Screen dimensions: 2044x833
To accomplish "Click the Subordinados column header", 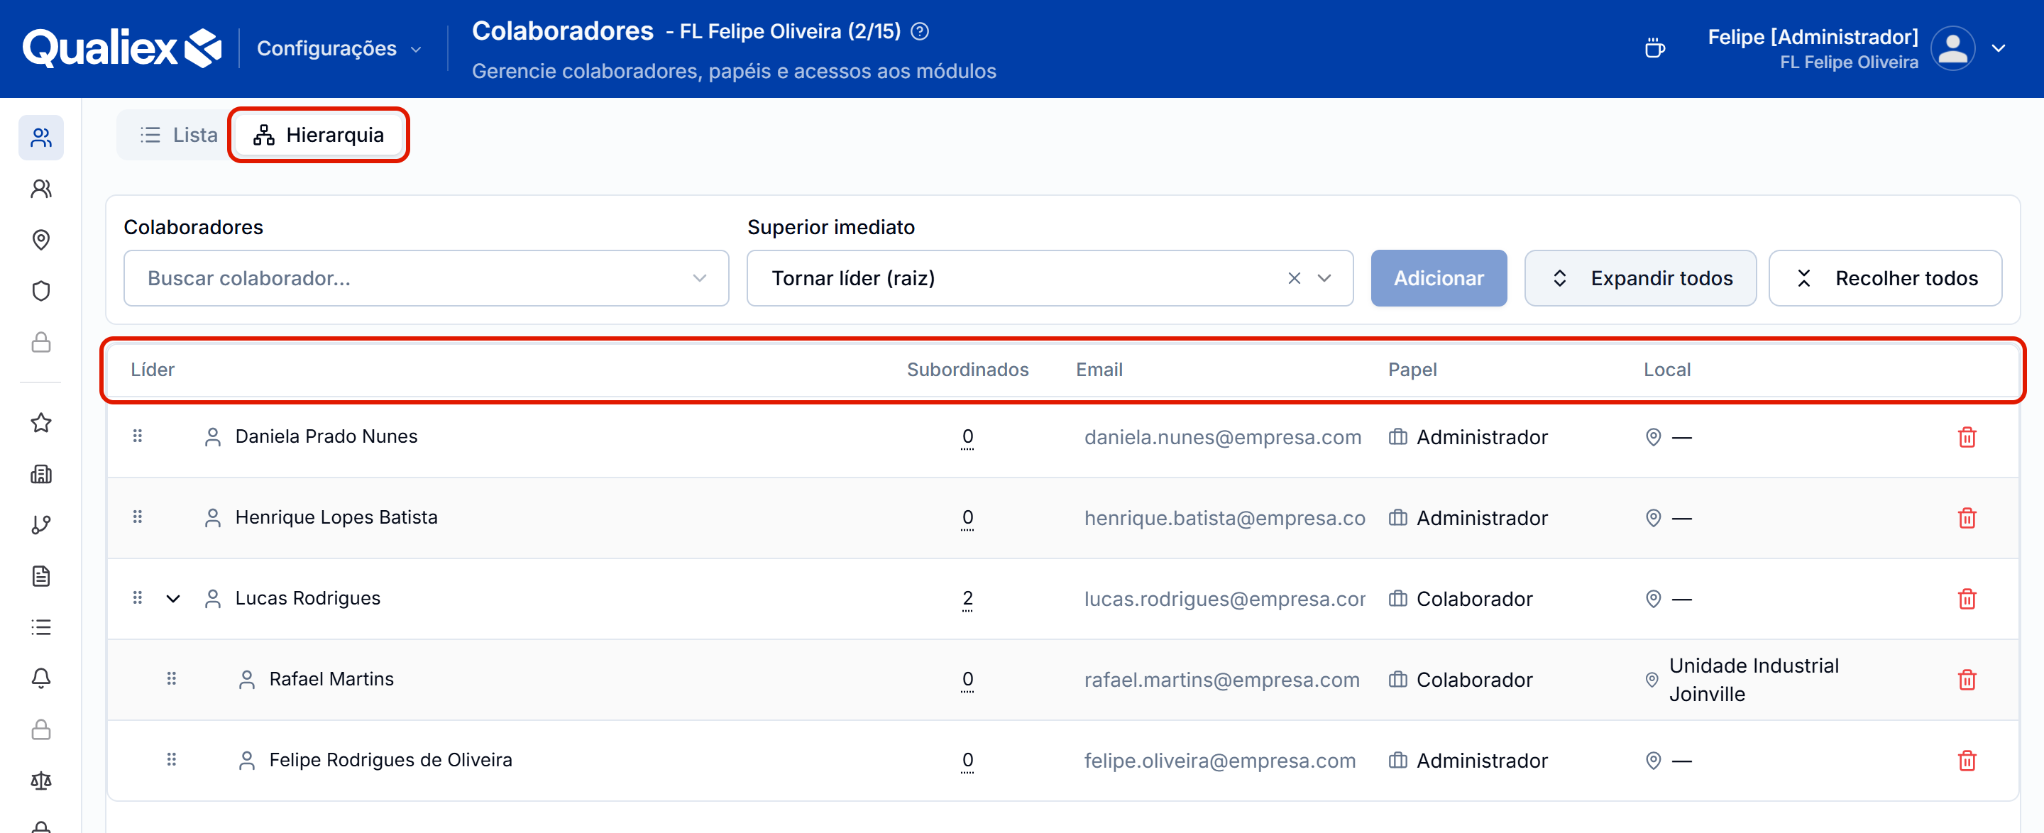I will (967, 370).
